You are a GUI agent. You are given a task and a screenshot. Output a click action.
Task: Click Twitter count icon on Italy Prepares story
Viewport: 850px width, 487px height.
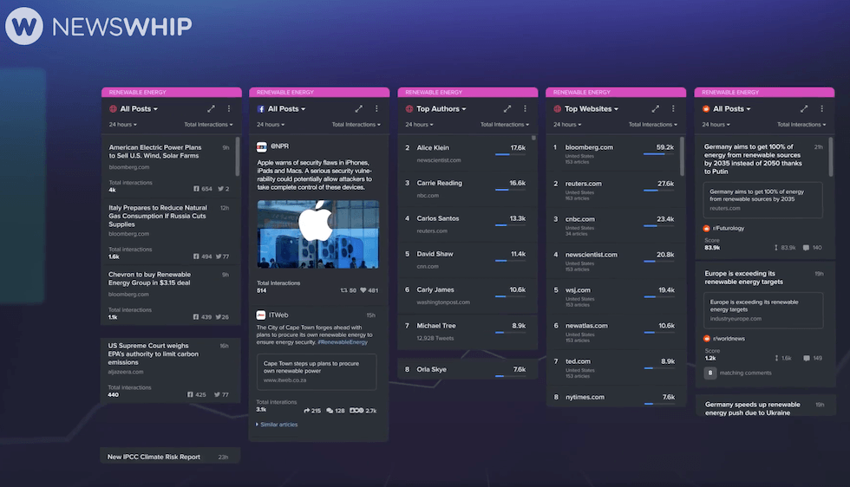coord(219,256)
